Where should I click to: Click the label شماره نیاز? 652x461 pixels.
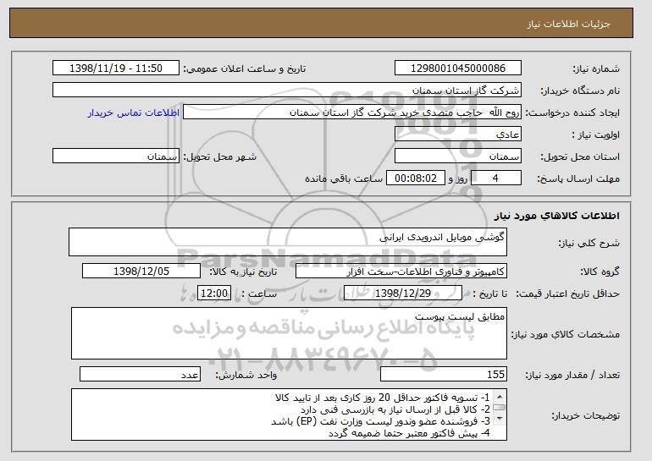tap(596, 69)
